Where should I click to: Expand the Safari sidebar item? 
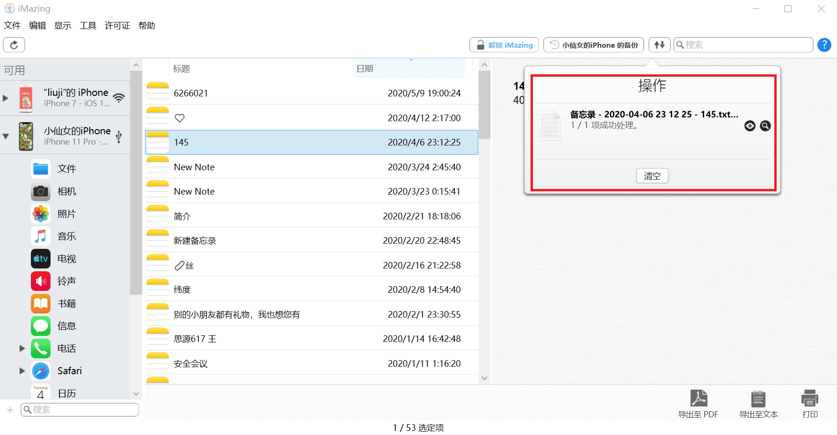click(x=22, y=371)
